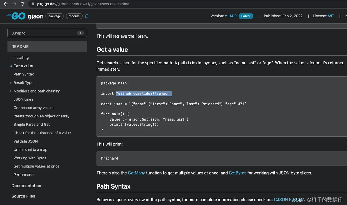Image resolution: width=347 pixels, height=205 pixels.
Task: Open Simple Parse and Get section
Action: [32, 125]
